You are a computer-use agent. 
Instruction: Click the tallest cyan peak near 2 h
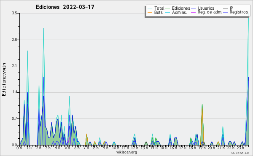[x=43, y=29]
